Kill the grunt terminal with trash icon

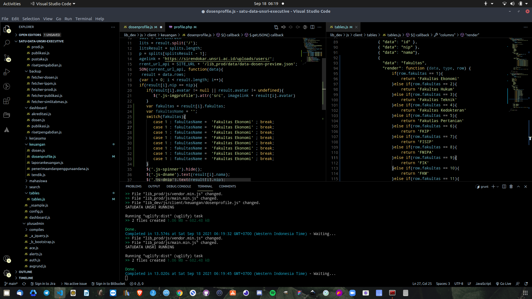511,187
